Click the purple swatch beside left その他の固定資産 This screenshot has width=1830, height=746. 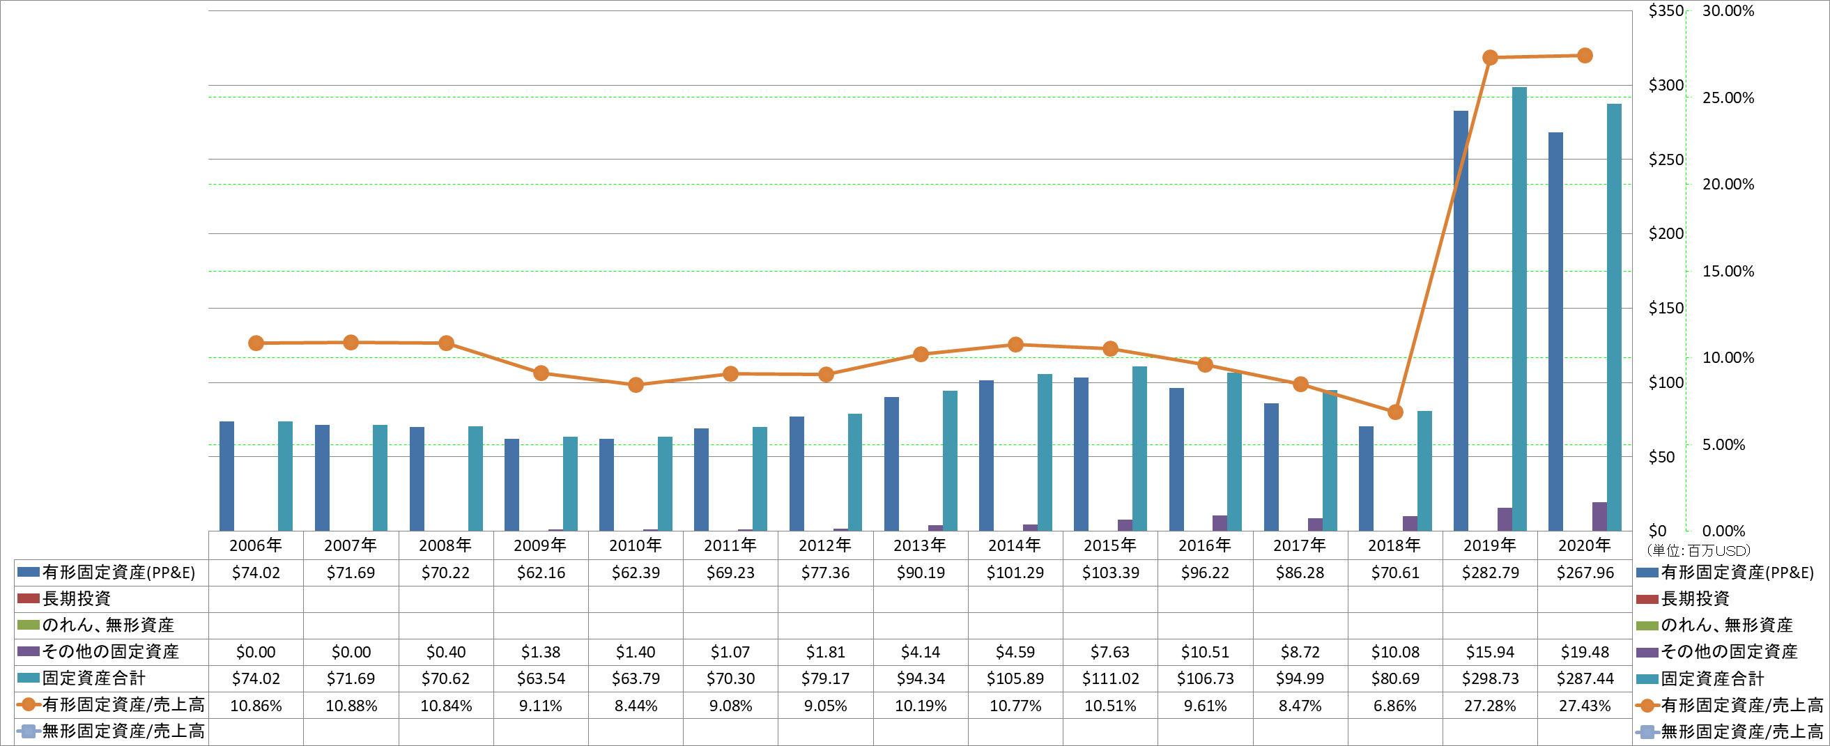[28, 651]
